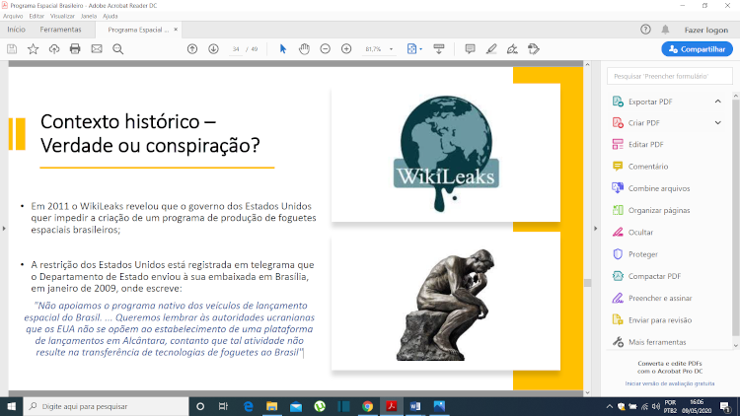Open the Visualizar menu
Viewport: 740px width, 416px height.
[62, 16]
